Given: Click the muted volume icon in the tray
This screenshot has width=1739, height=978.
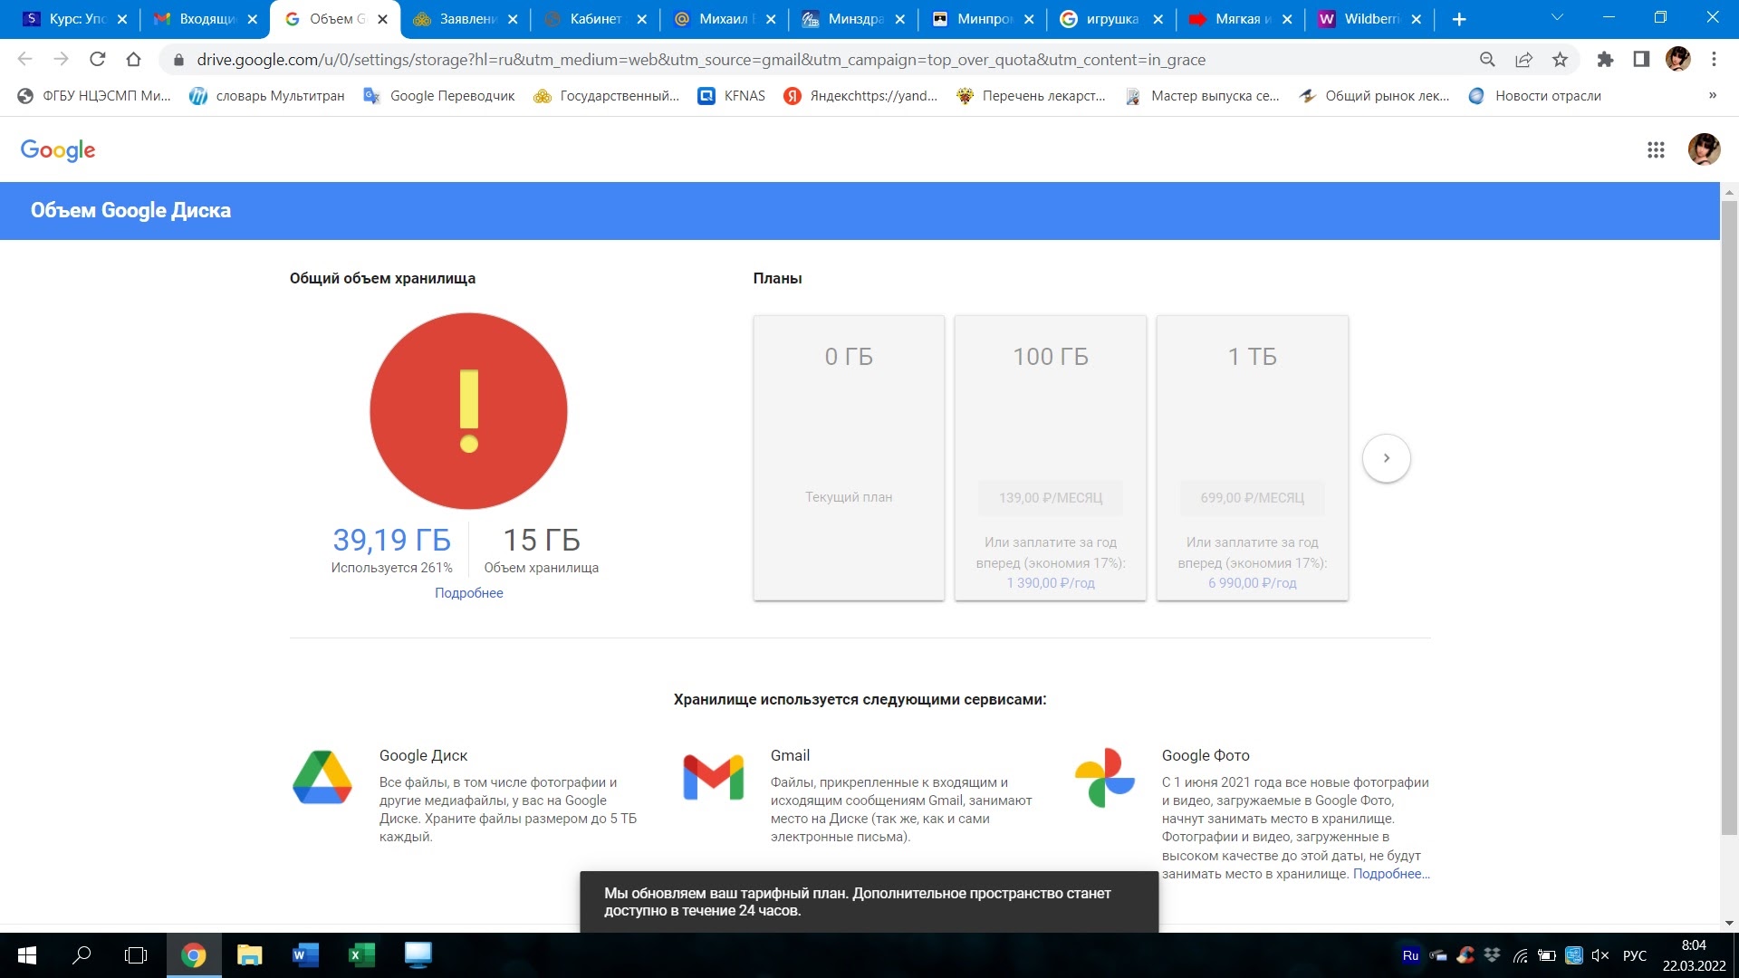Looking at the screenshot, I should [x=1600, y=955].
